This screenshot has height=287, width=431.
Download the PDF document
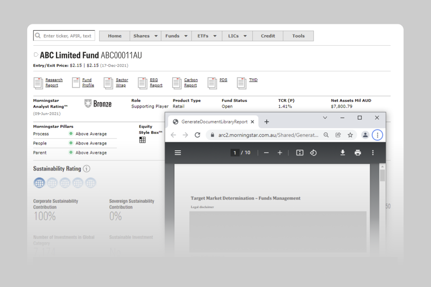click(x=342, y=153)
